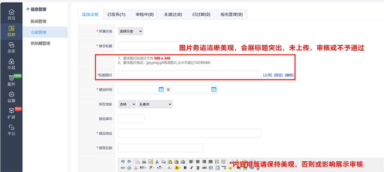Open the 吉林 province dropdown
This screenshot has width=384, height=172.
[x=127, y=104]
